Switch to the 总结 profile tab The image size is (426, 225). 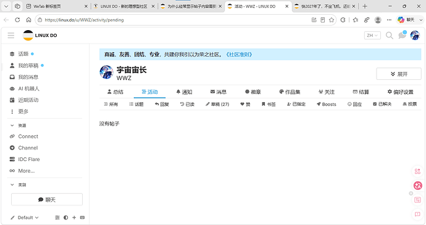pyautogui.click(x=115, y=92)
